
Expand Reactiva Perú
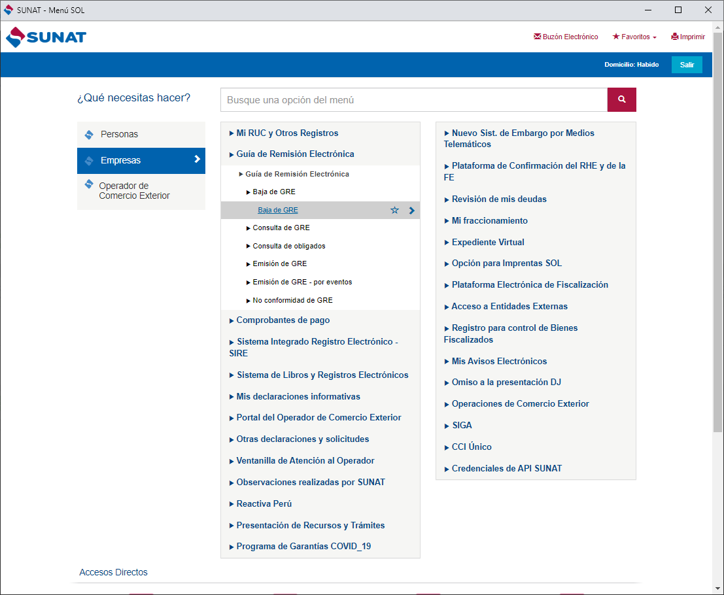[x=260, y=503]
